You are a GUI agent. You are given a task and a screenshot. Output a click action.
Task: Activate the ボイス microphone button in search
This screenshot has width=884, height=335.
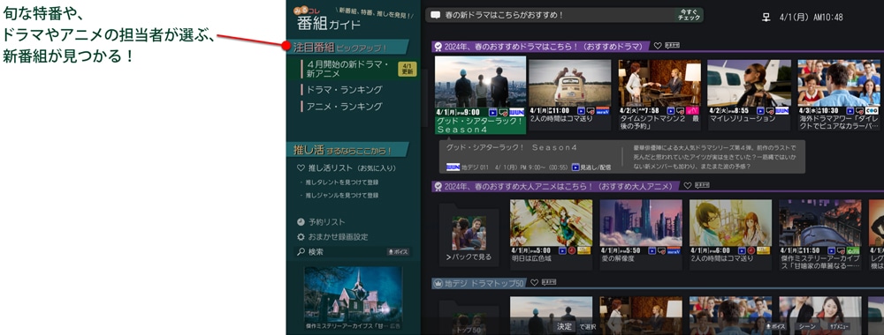398,252
